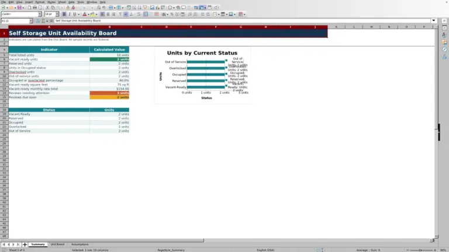Image resolution: width=449 pixels, height=252 pixels.
Task: Format the value as percent
Action: click(x=172, y=14)
